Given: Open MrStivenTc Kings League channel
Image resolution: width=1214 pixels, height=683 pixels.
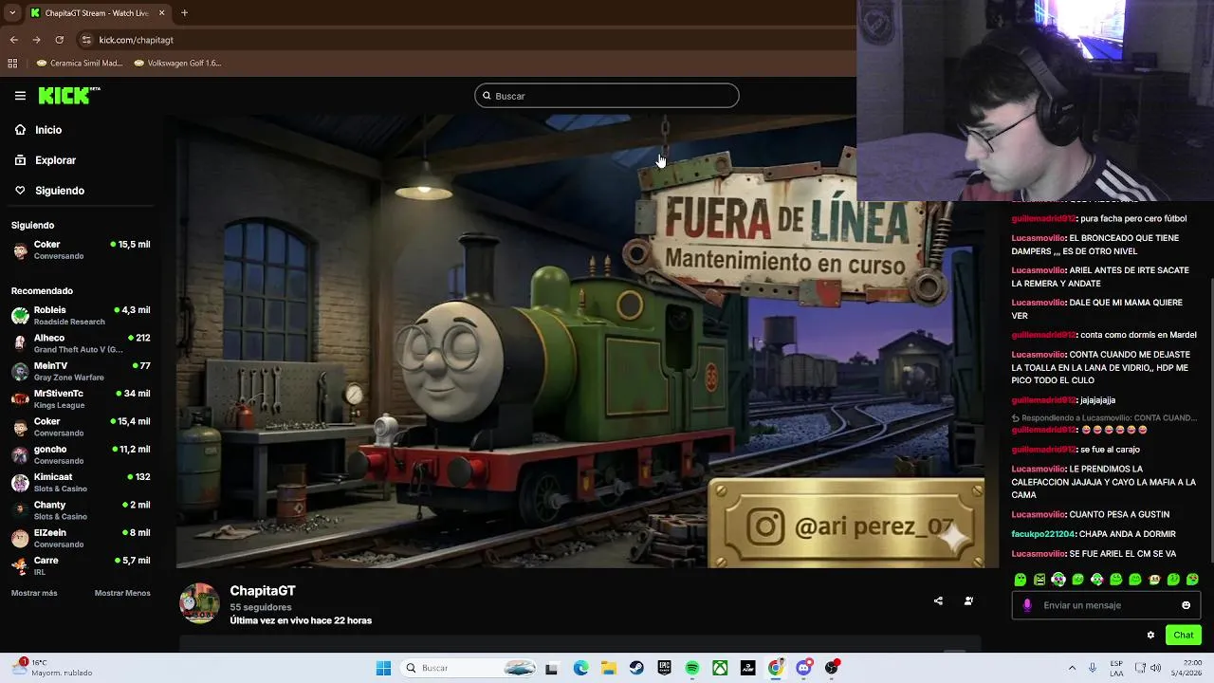Looking at the screenshot, I should pyautogui.click(x=81, y=399).
